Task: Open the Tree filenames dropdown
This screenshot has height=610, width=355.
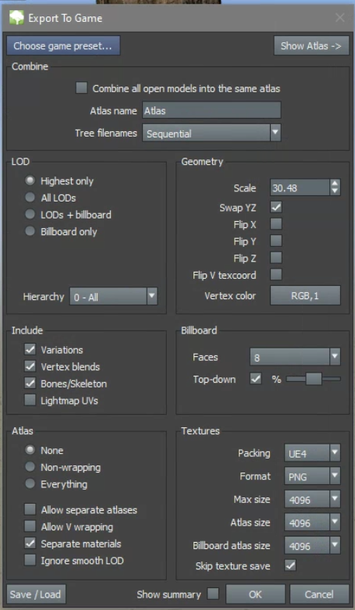Action: point(211,133)
